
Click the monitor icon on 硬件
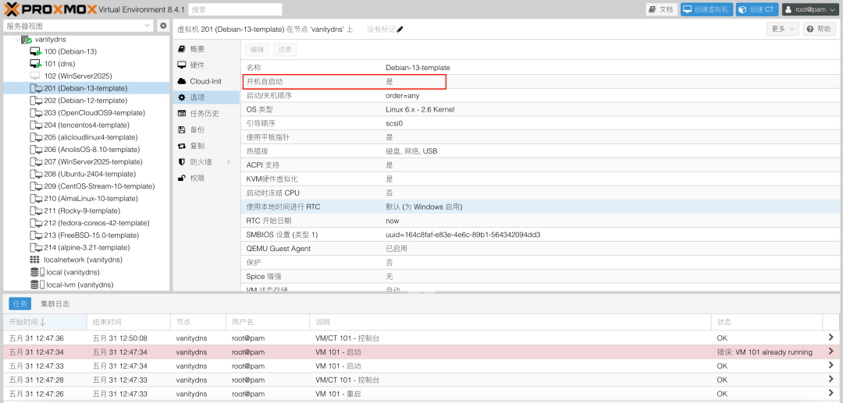182,65
